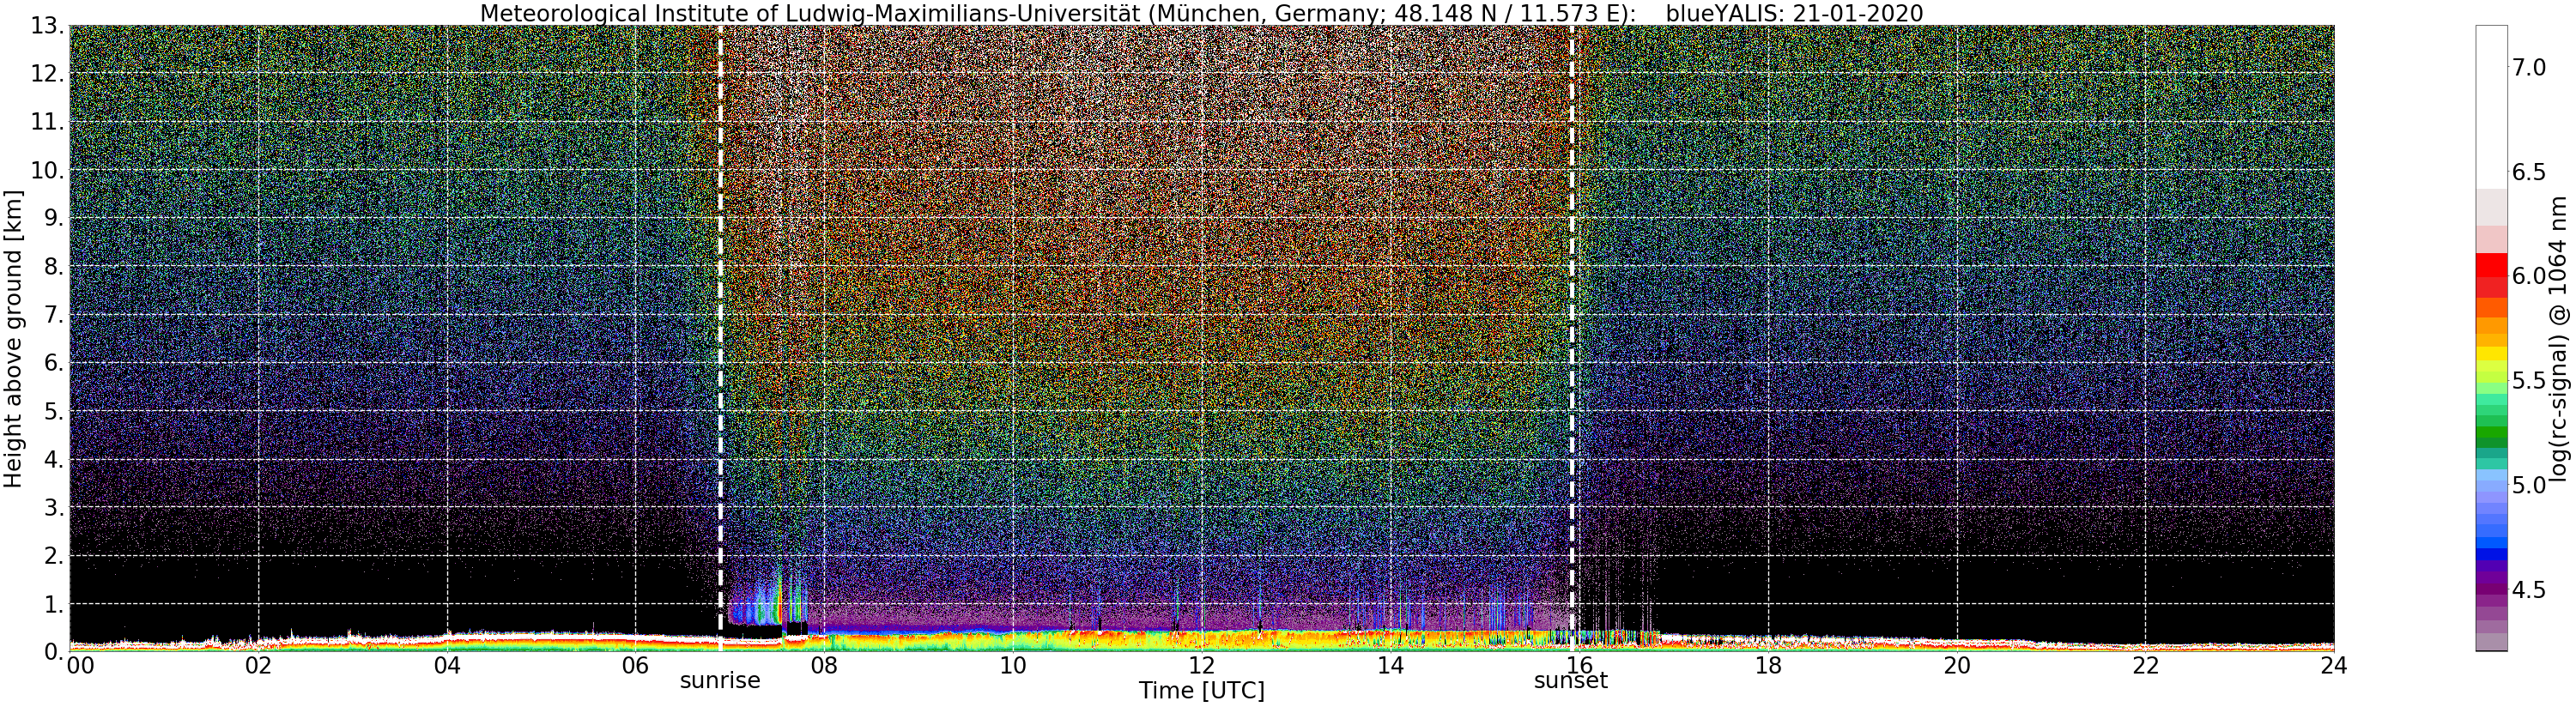Click the y-axis tick label '1.'
This screenshot has height=707, width=2576.
pyautogui.click(x=54, y=603)
